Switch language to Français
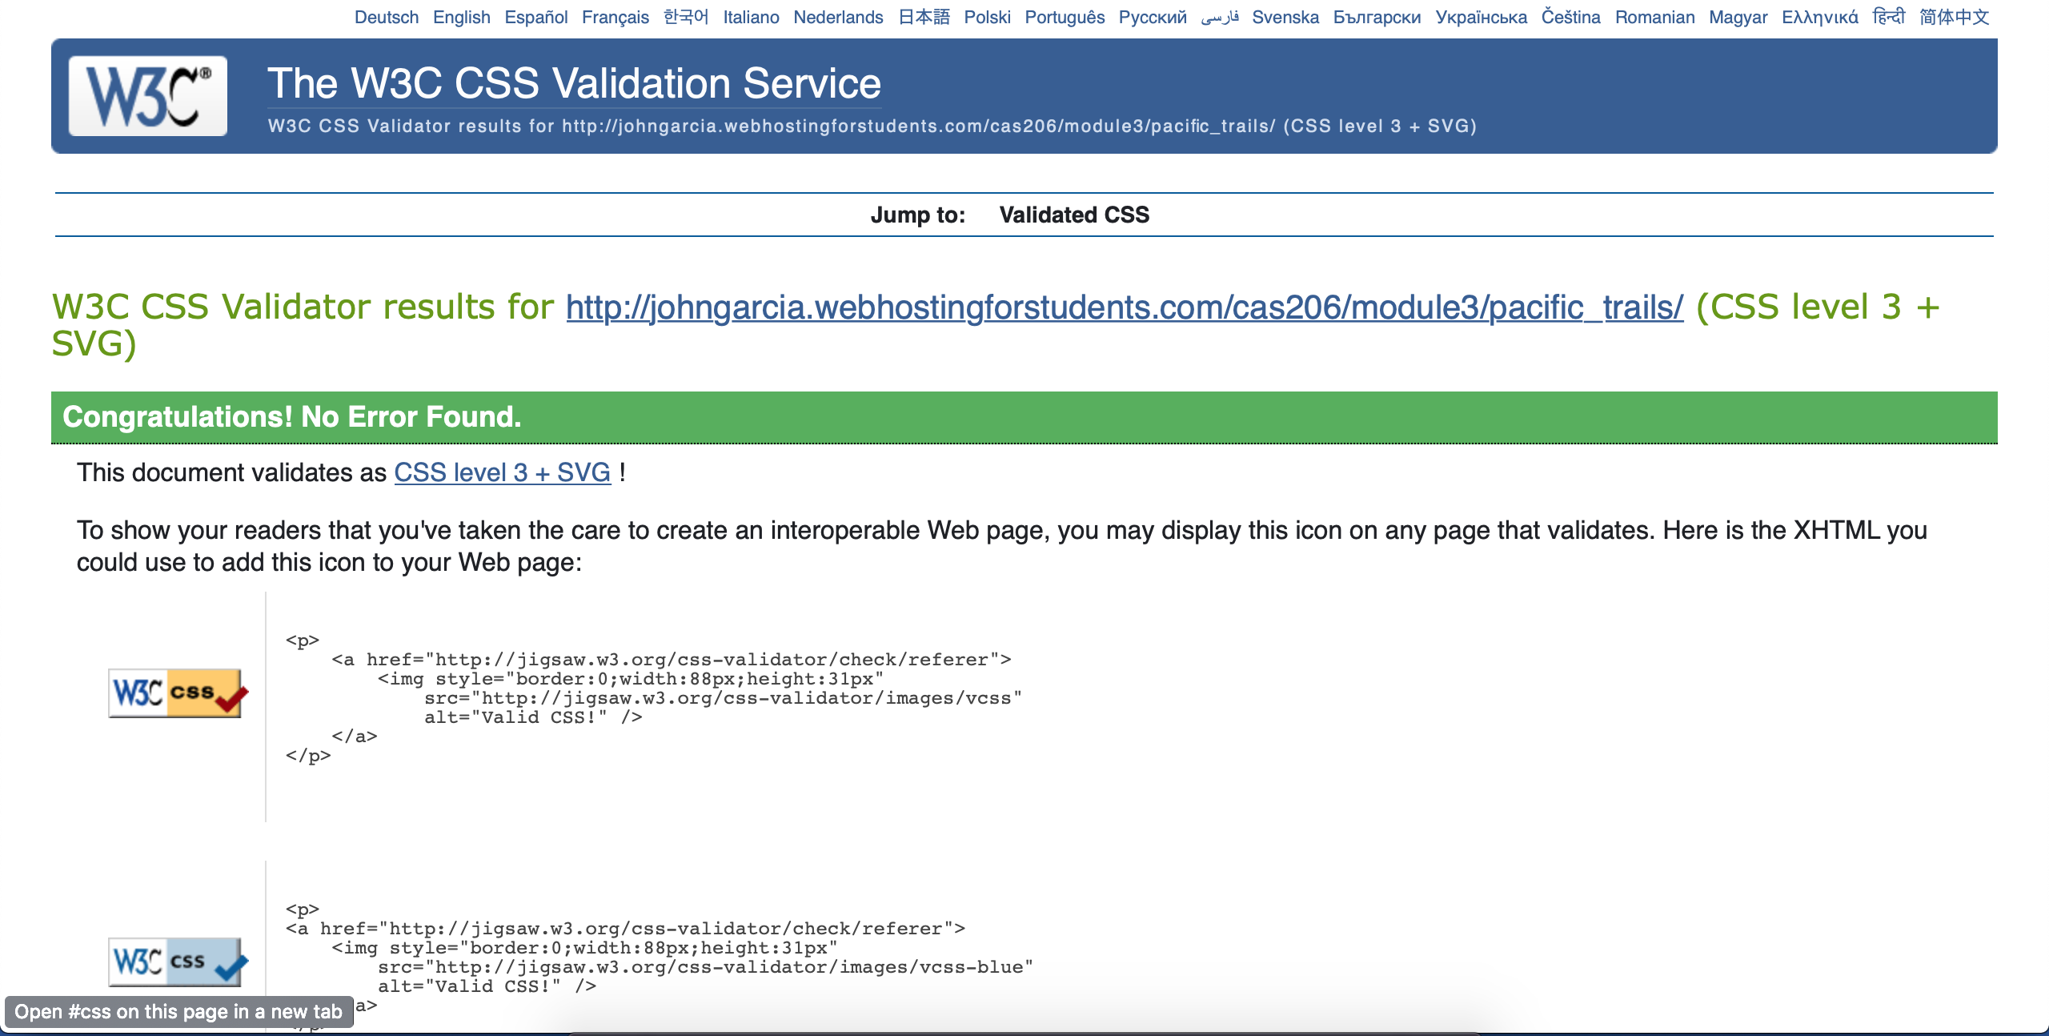 coord(615,17)
